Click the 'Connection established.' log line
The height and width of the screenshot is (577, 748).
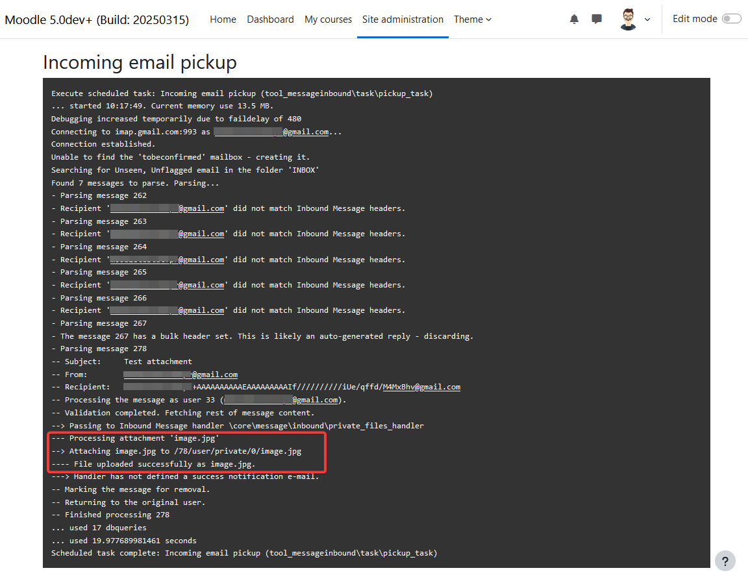(x=103, y=144)
